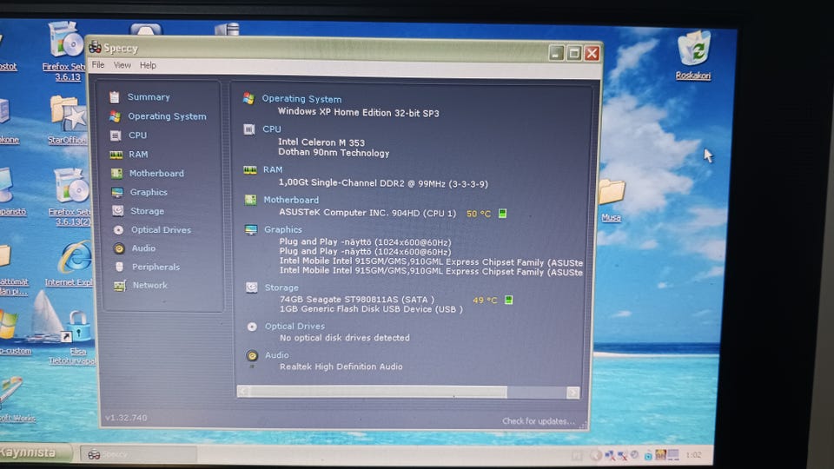Click the CPU chip icon in summary pane
This screenshot has height=469, width=834.
[249, 129]
